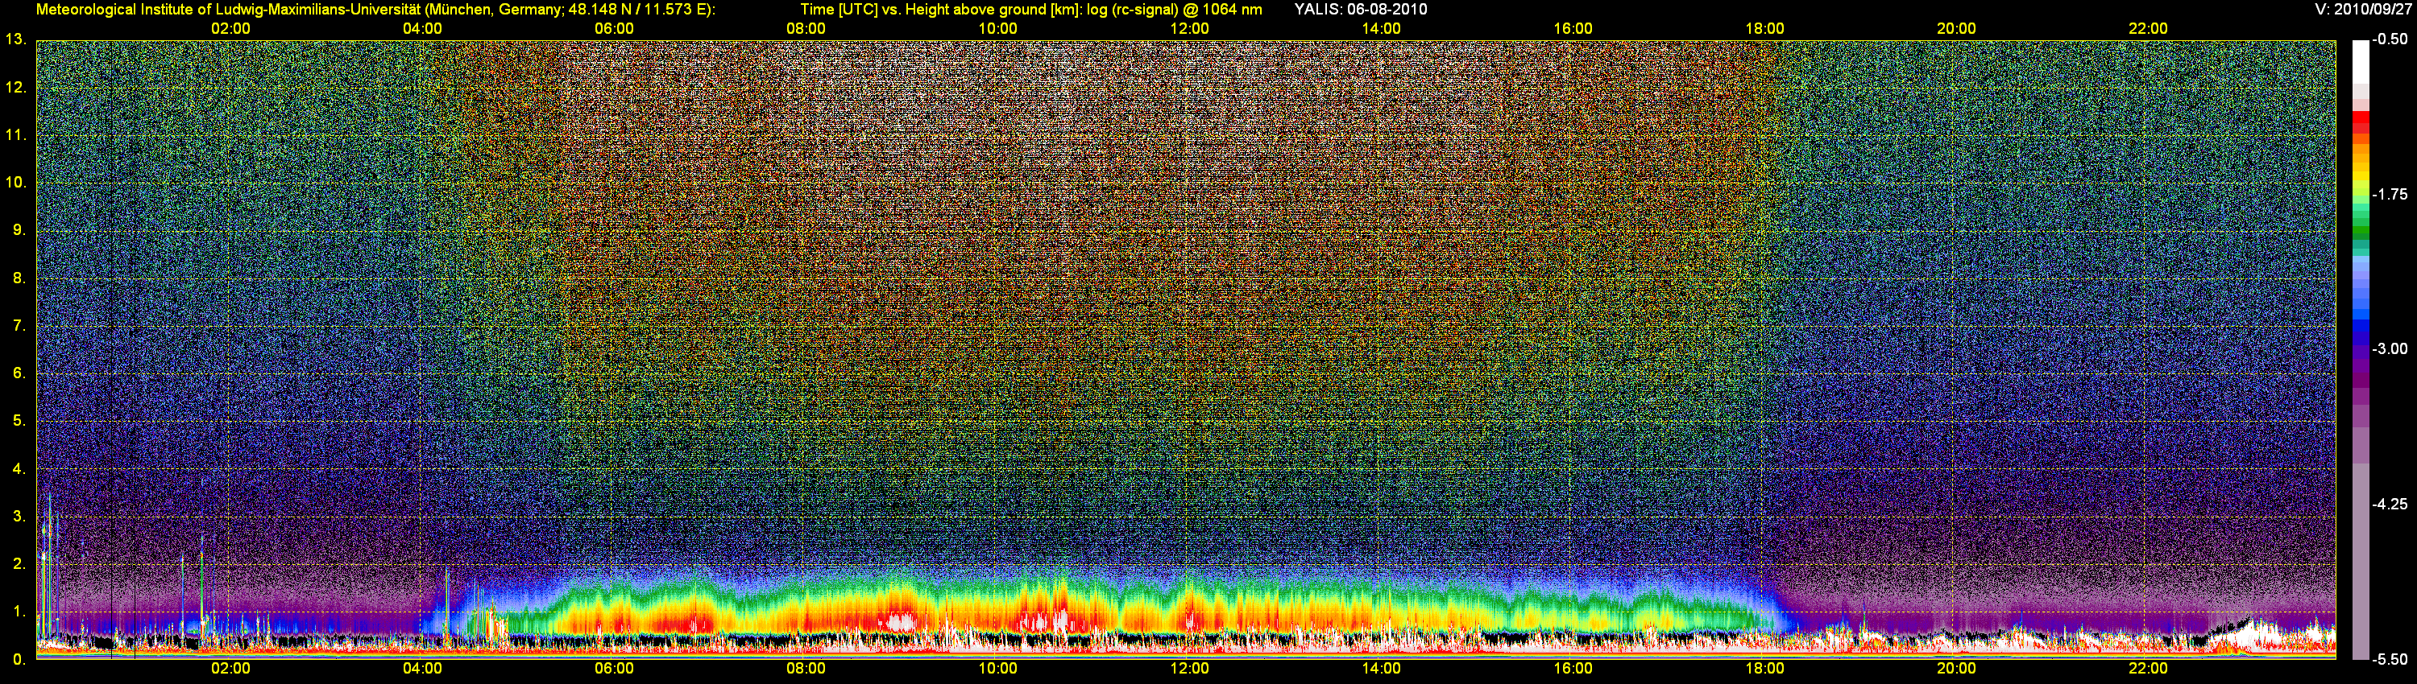
Task: Click the 'YALIS: 06-08-2010' label
Action: pos(1361,10)
